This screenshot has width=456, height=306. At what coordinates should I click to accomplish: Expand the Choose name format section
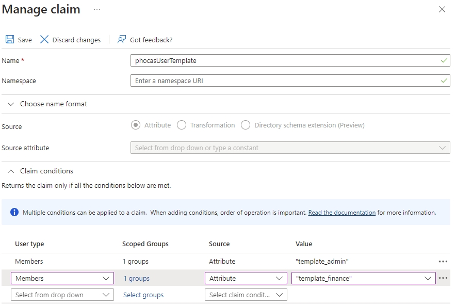[x=11, y=104]
